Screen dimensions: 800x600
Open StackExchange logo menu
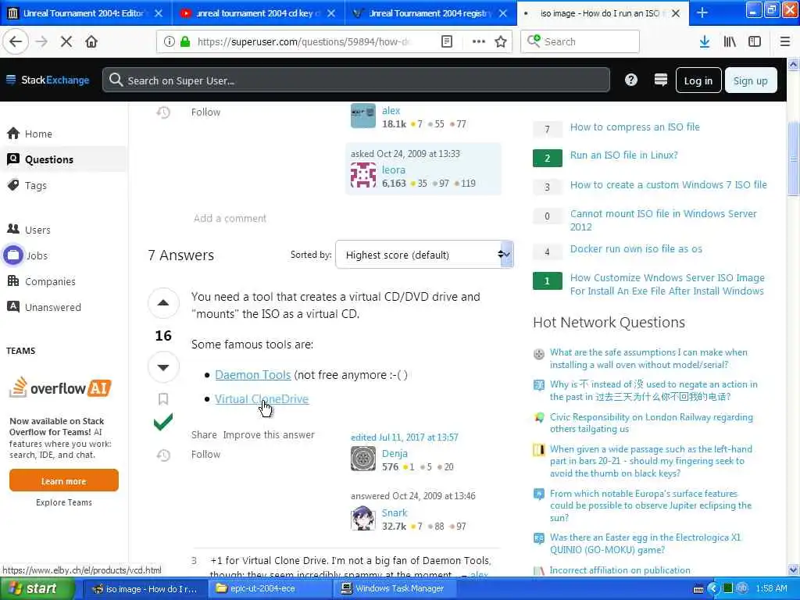48,80
